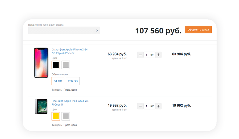Click the Оформить заказ button
Viewport: 239px width, 139px height.
tap(198, 30)
